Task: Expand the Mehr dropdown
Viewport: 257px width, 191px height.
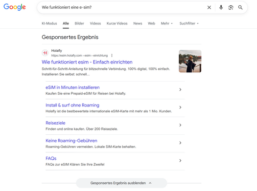Action: click(x=167, y=23)
